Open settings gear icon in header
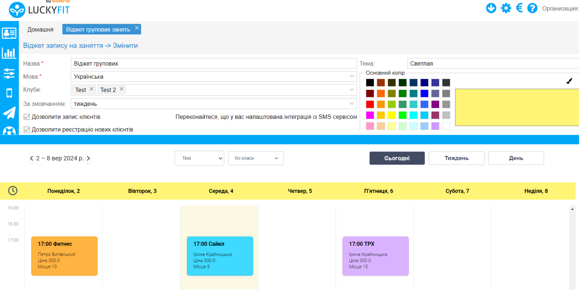This screenshot has height=291, width=579. pos(506,8)
